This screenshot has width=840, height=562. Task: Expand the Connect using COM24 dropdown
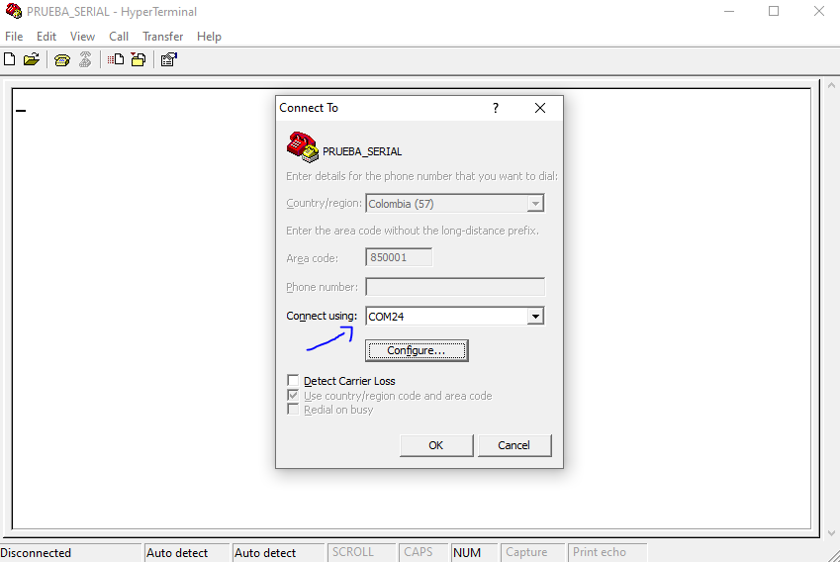pyautogui.click(x=535, y=317)
